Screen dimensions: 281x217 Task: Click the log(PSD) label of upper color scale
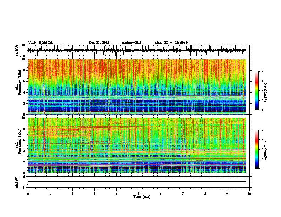click(x=266, y=93)
